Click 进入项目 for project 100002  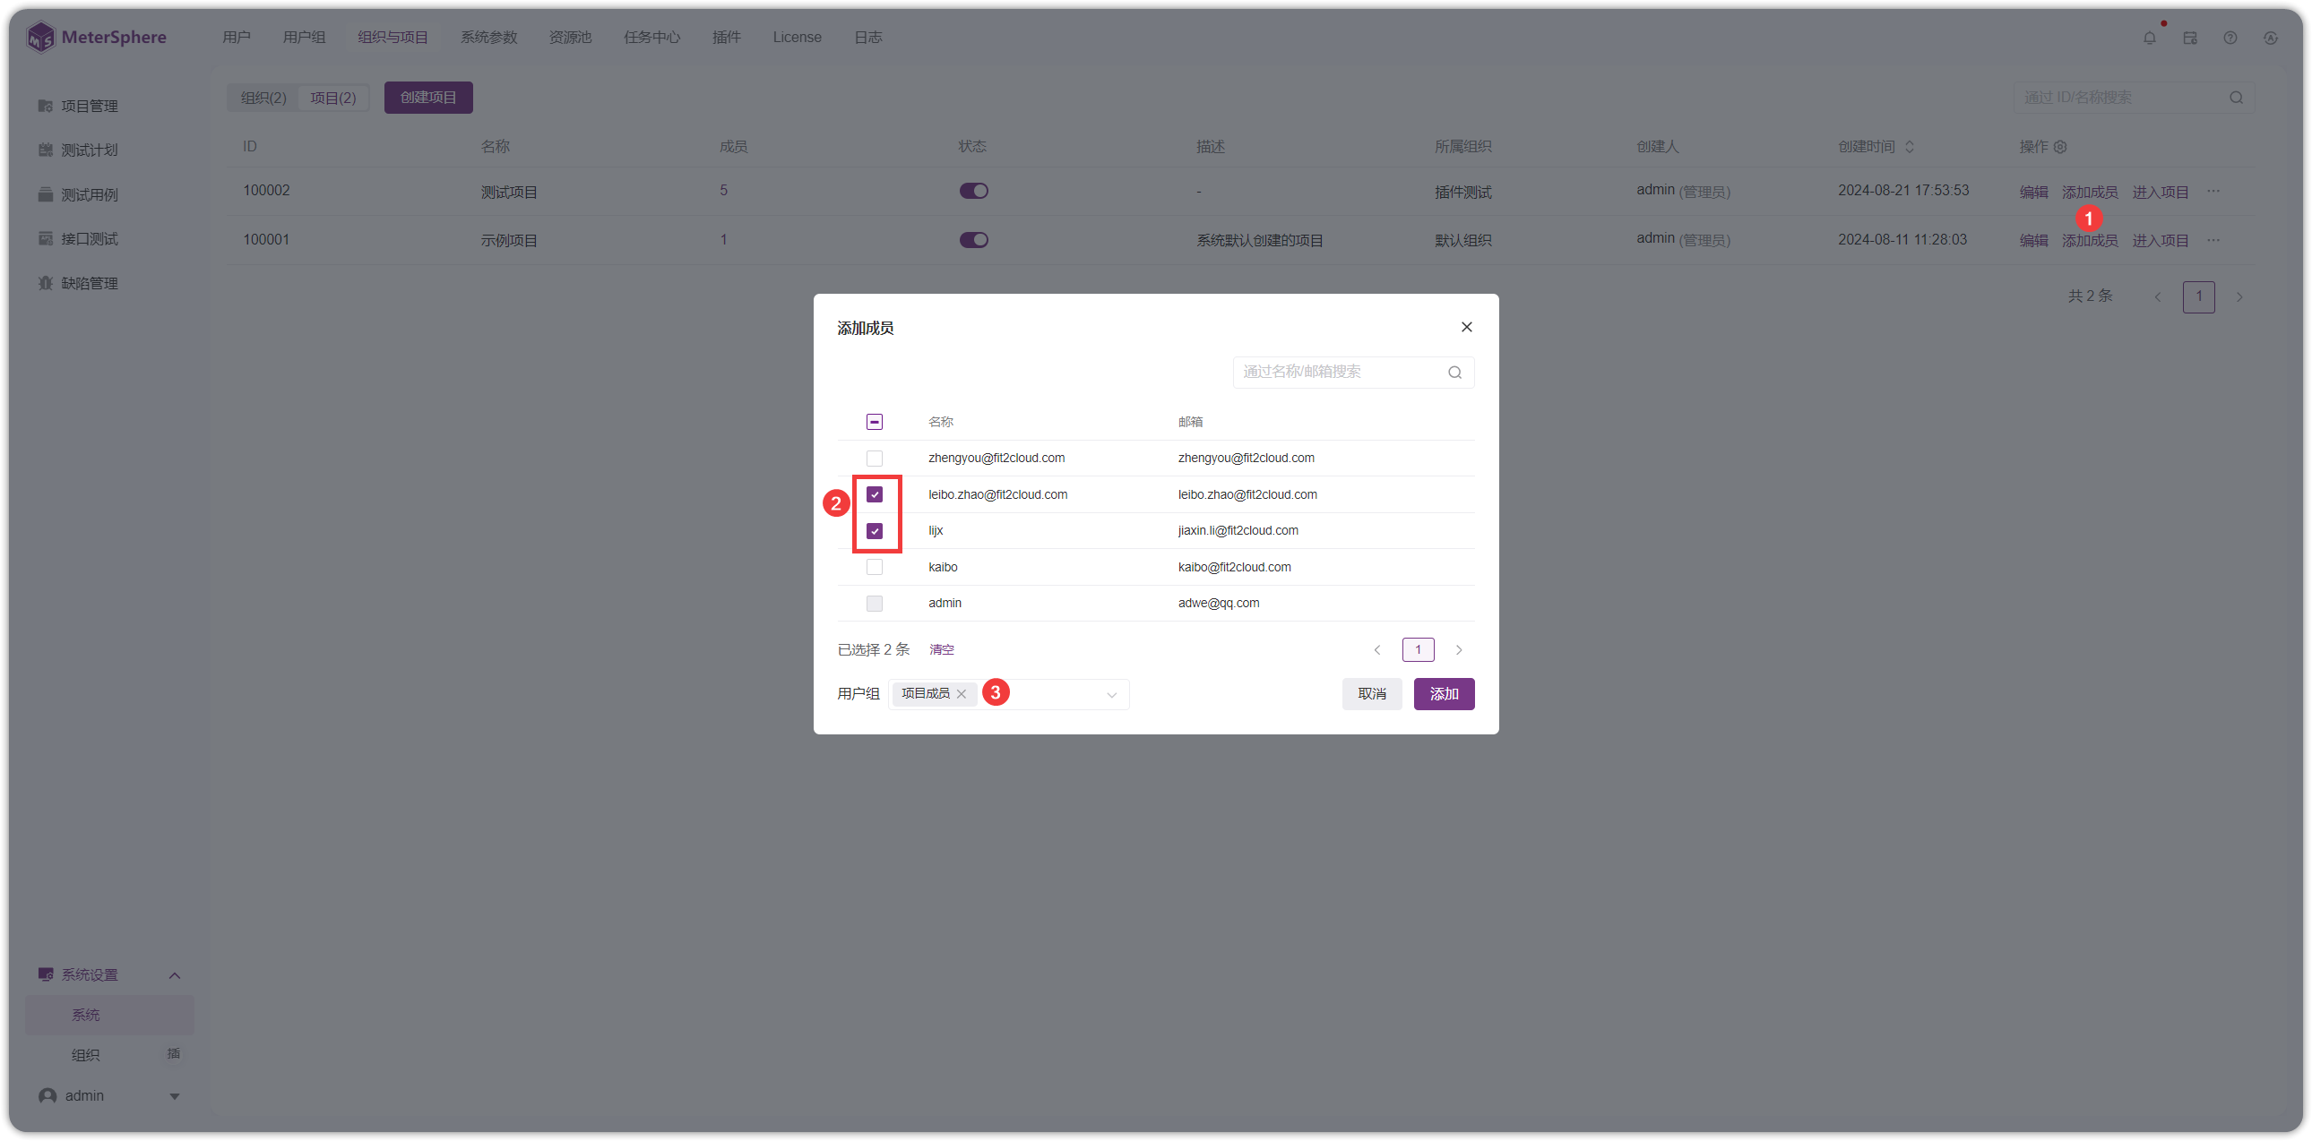[2160, 192]
